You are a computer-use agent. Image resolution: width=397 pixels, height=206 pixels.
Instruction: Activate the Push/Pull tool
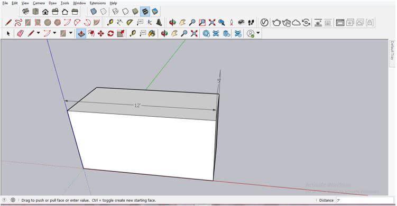pyautogui.click(x=81, y=33)
